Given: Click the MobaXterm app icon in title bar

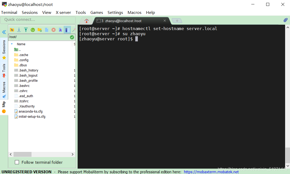Looking at the screenshot, I should [x=4, y=4].
